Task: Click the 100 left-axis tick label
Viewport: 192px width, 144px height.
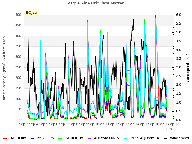Action: pos(18,99)
